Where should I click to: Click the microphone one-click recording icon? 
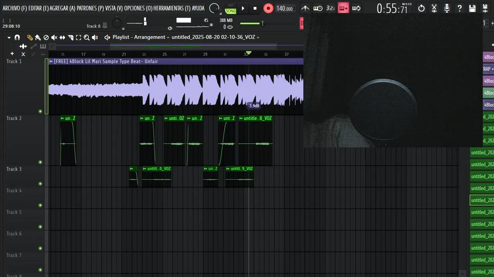click(447, 8)
